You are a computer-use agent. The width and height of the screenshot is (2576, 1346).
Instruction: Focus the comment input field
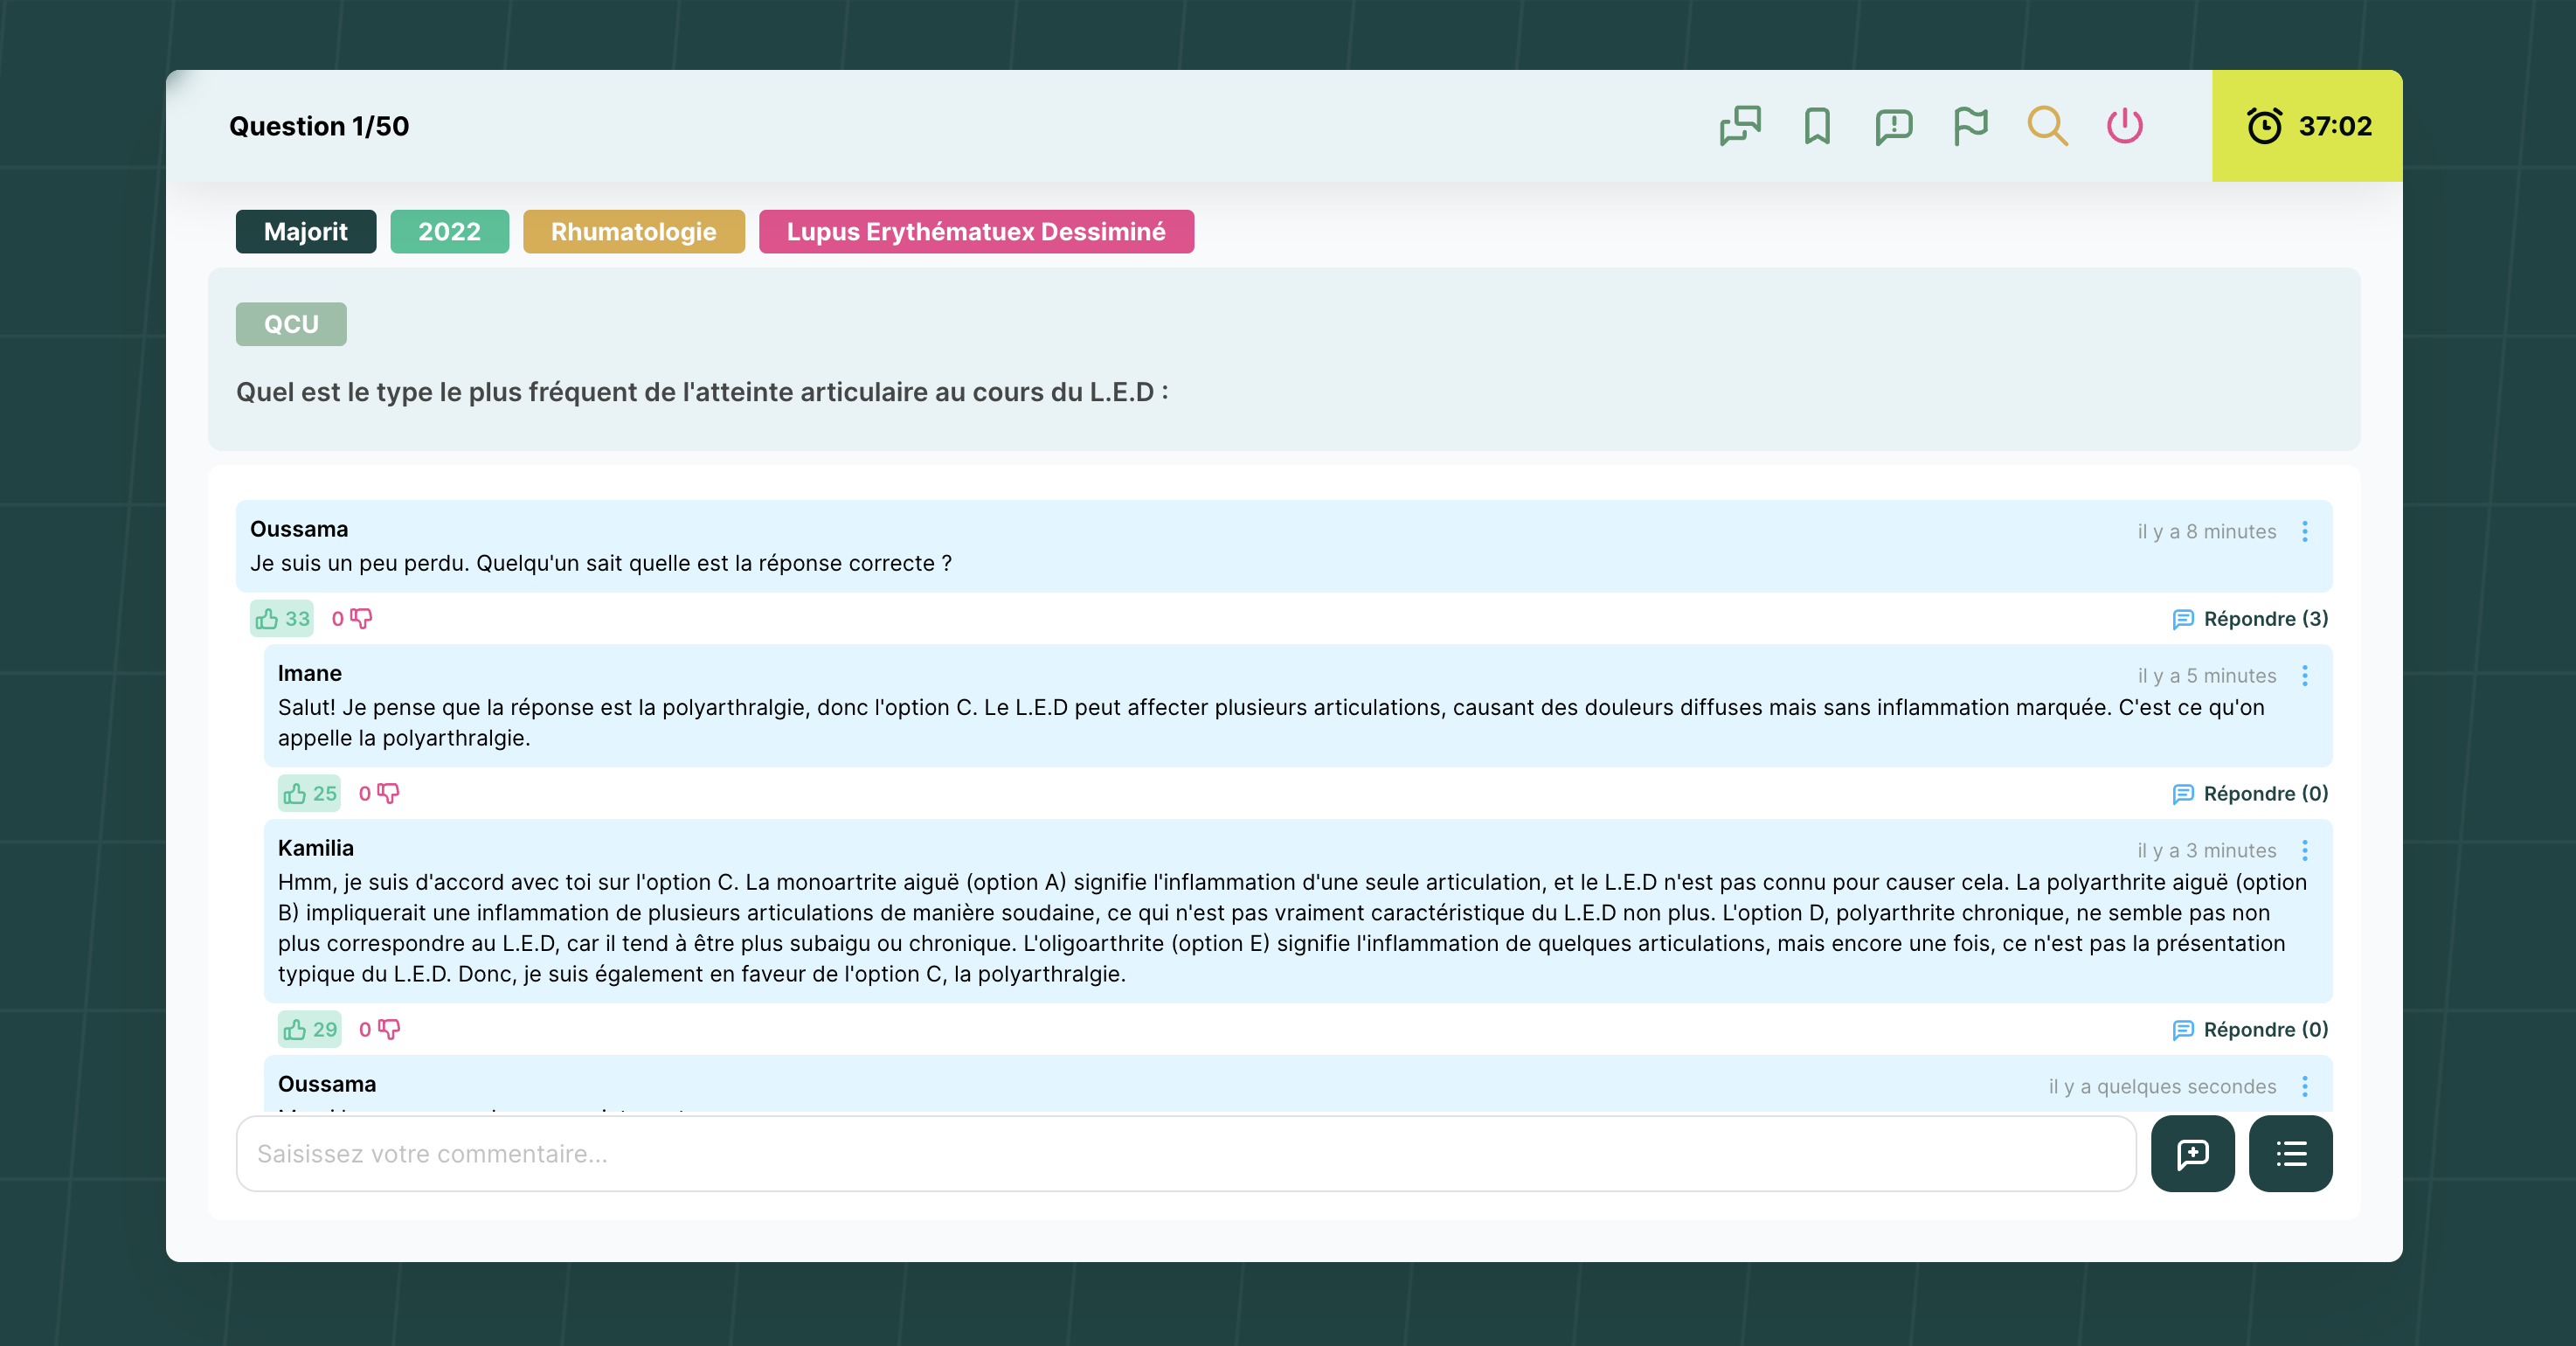(1186, 1154)
